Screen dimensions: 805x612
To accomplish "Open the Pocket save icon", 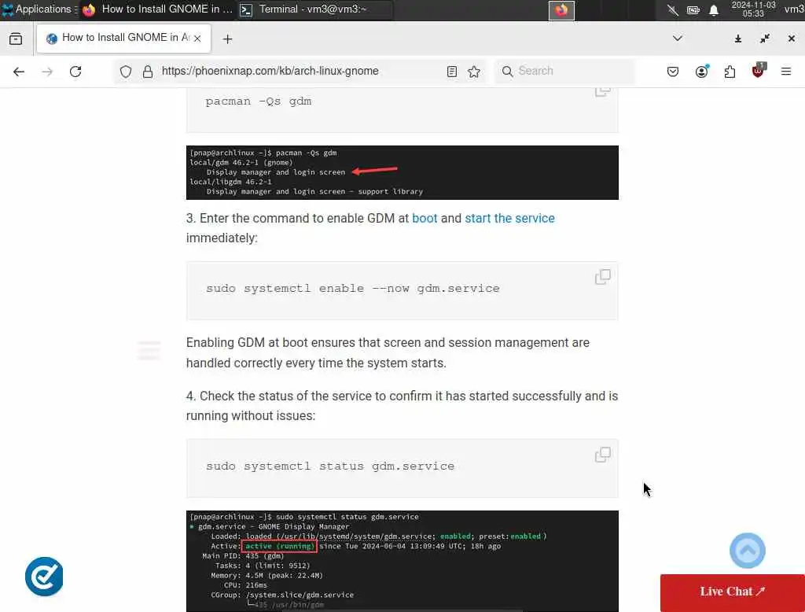I will pyautogui.click(x=673, y=72).
